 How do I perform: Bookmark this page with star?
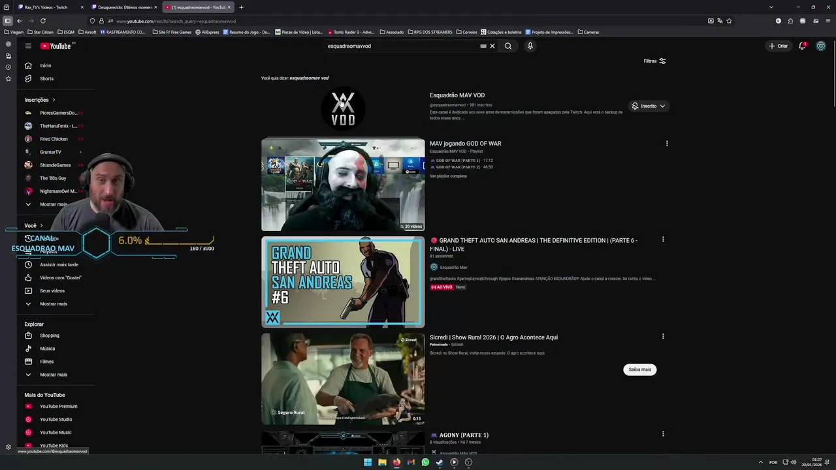pyautogui.click(x=729, y=21)
